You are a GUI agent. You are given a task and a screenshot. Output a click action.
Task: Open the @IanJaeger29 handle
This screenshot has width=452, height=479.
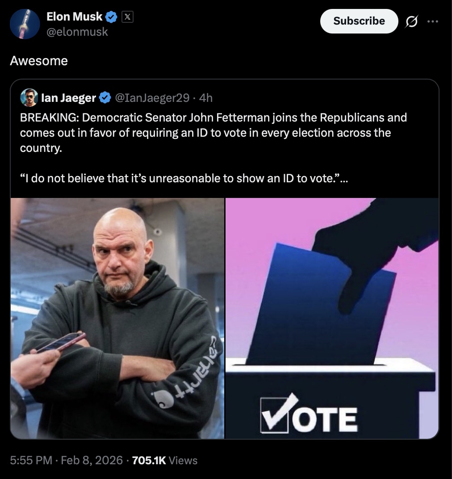pyautogui.click(x=152, y=98)
